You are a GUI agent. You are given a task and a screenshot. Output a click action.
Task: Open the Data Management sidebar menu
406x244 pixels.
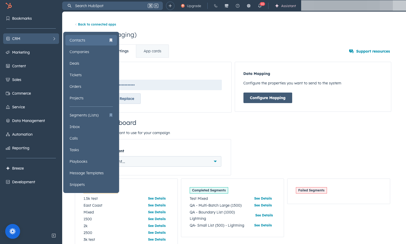[31, 121]
